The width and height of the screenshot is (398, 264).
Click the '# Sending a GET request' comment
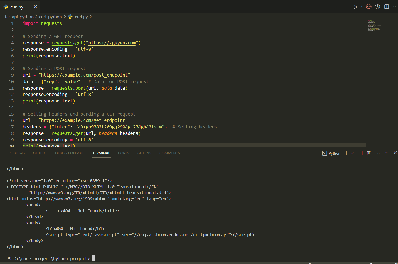(53, 36)
